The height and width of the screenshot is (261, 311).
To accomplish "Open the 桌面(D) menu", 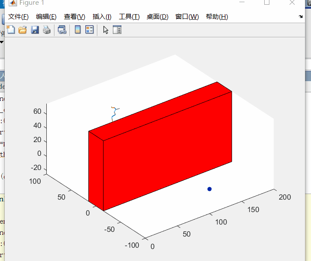I will pos(157,17).
